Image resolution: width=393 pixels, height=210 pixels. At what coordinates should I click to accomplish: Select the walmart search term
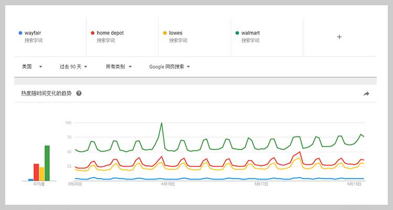[x=250, y=33]
